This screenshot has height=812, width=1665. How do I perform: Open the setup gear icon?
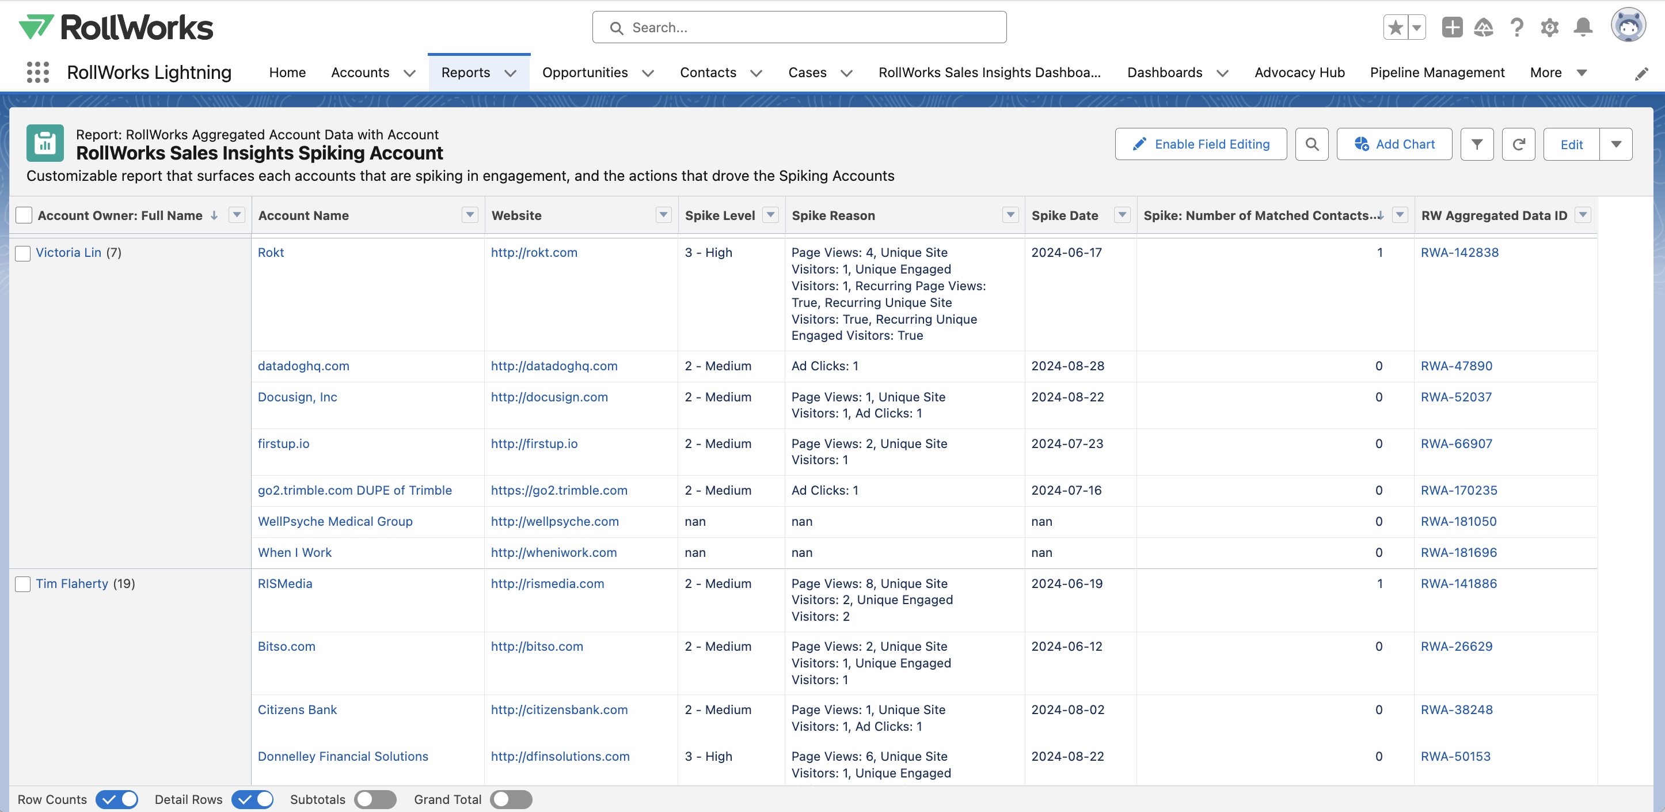point(1549,28)
